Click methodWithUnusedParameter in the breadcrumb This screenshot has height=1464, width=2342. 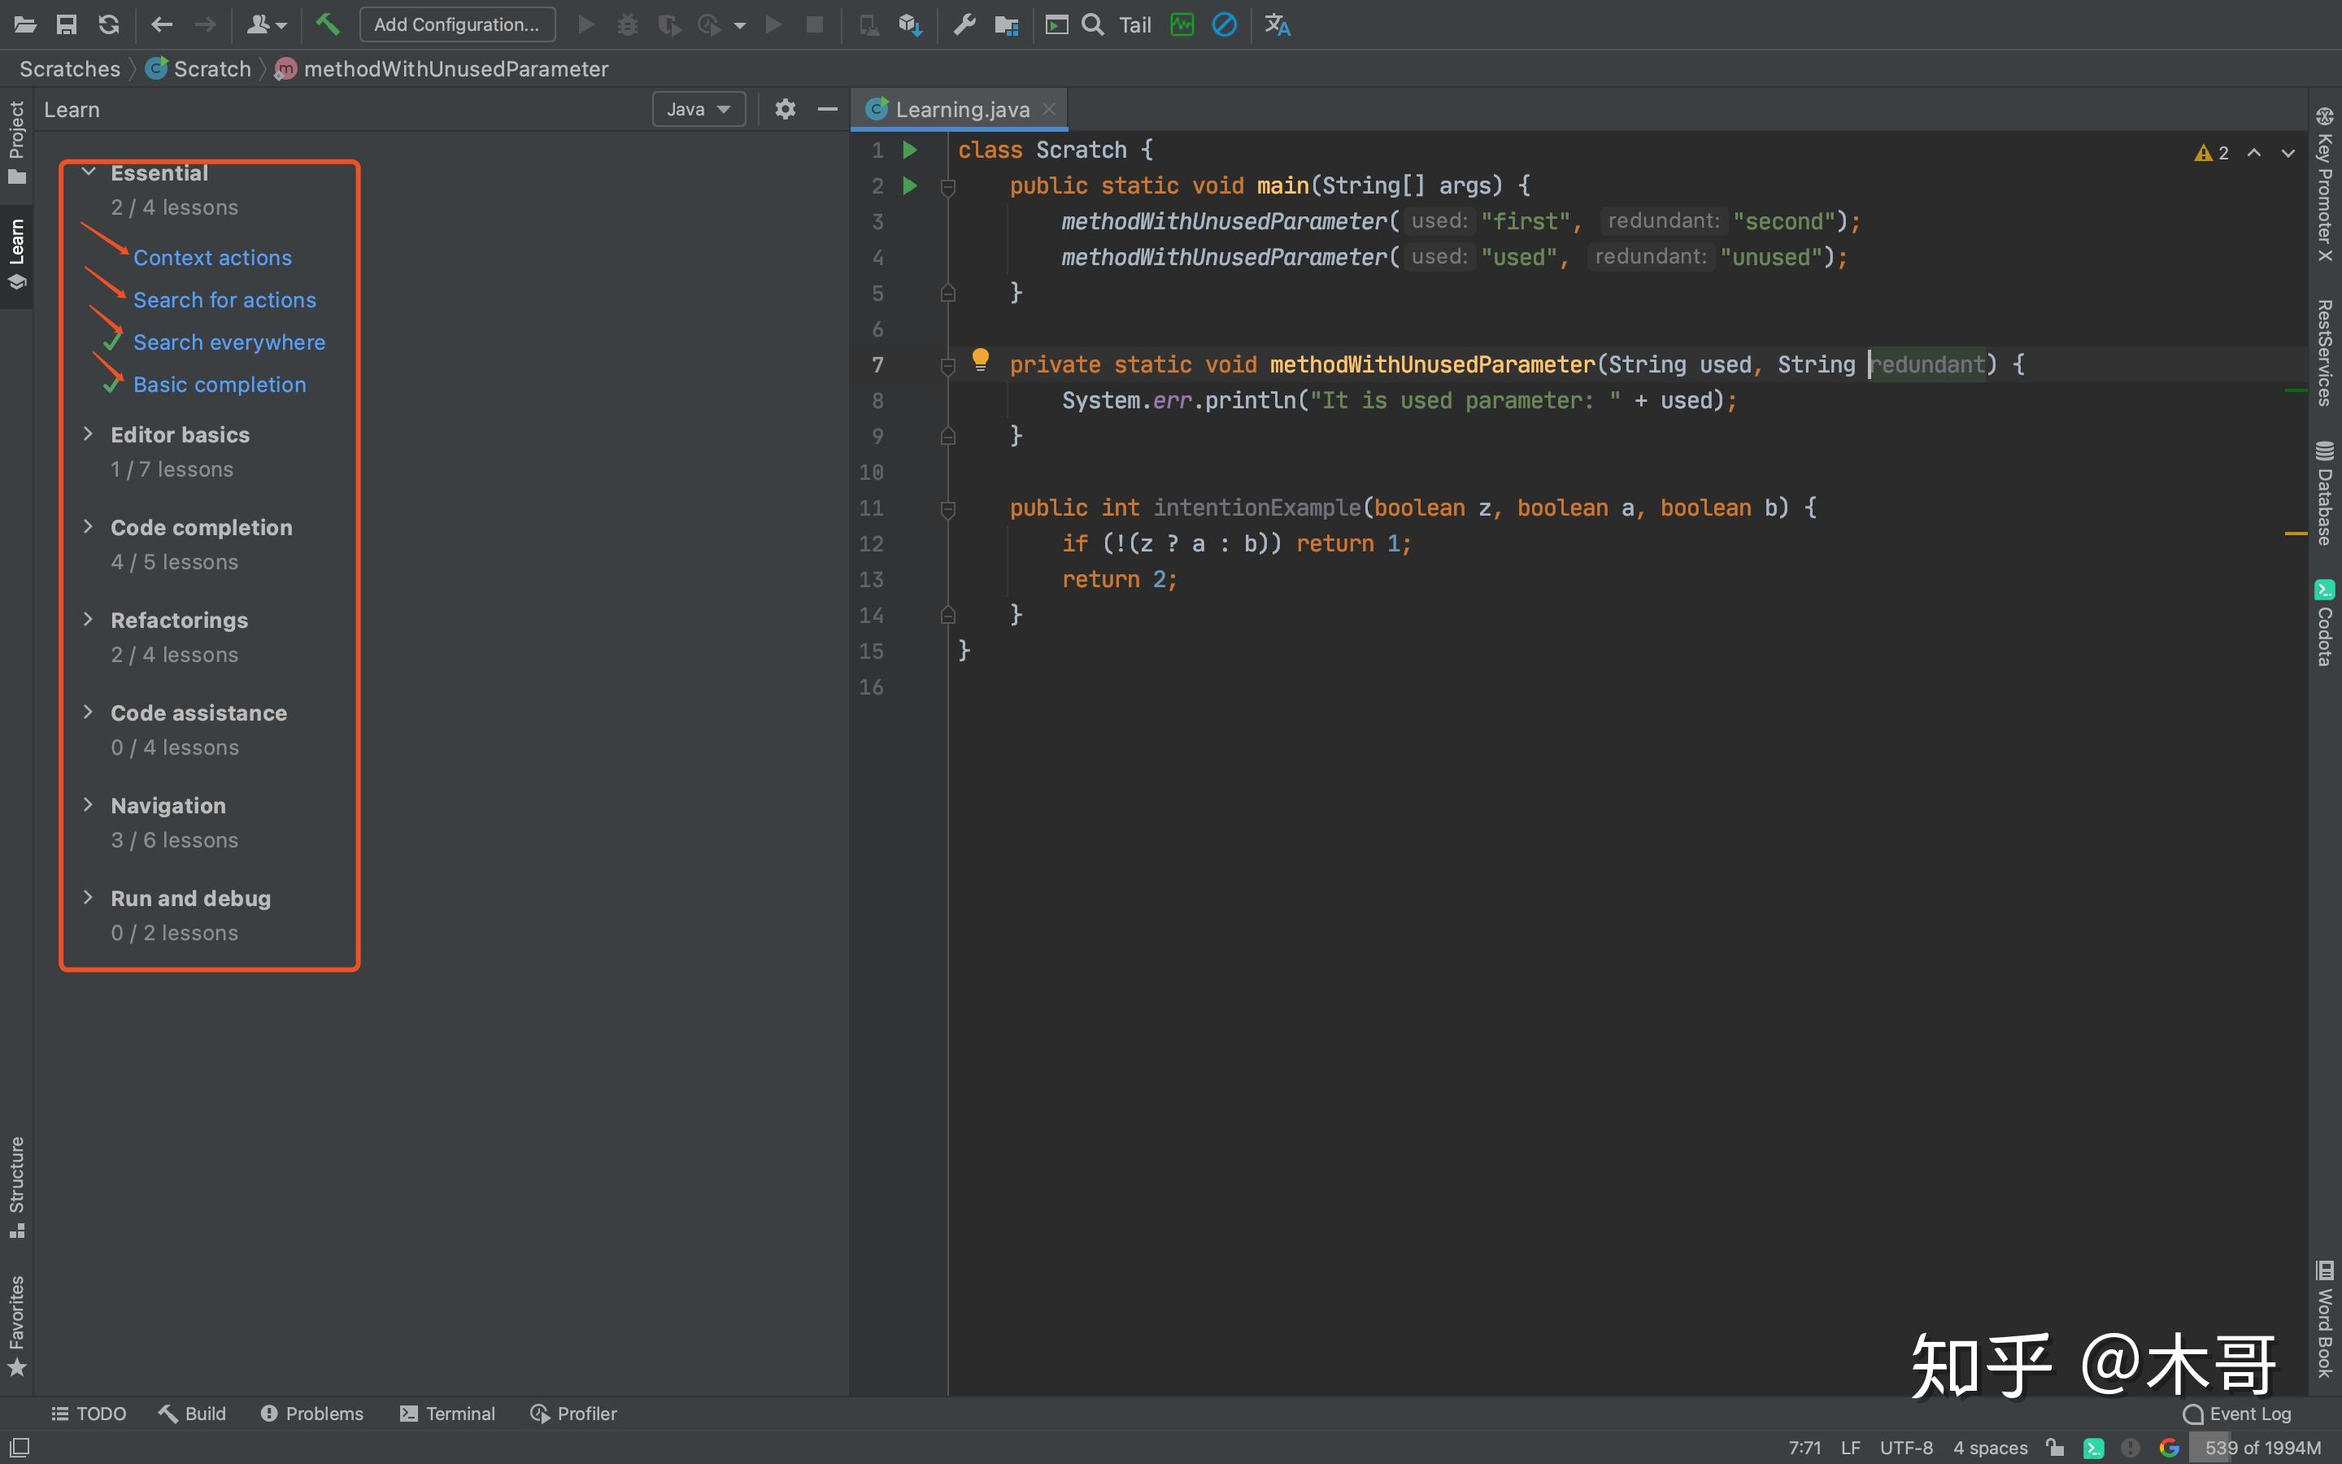[442, 69]
